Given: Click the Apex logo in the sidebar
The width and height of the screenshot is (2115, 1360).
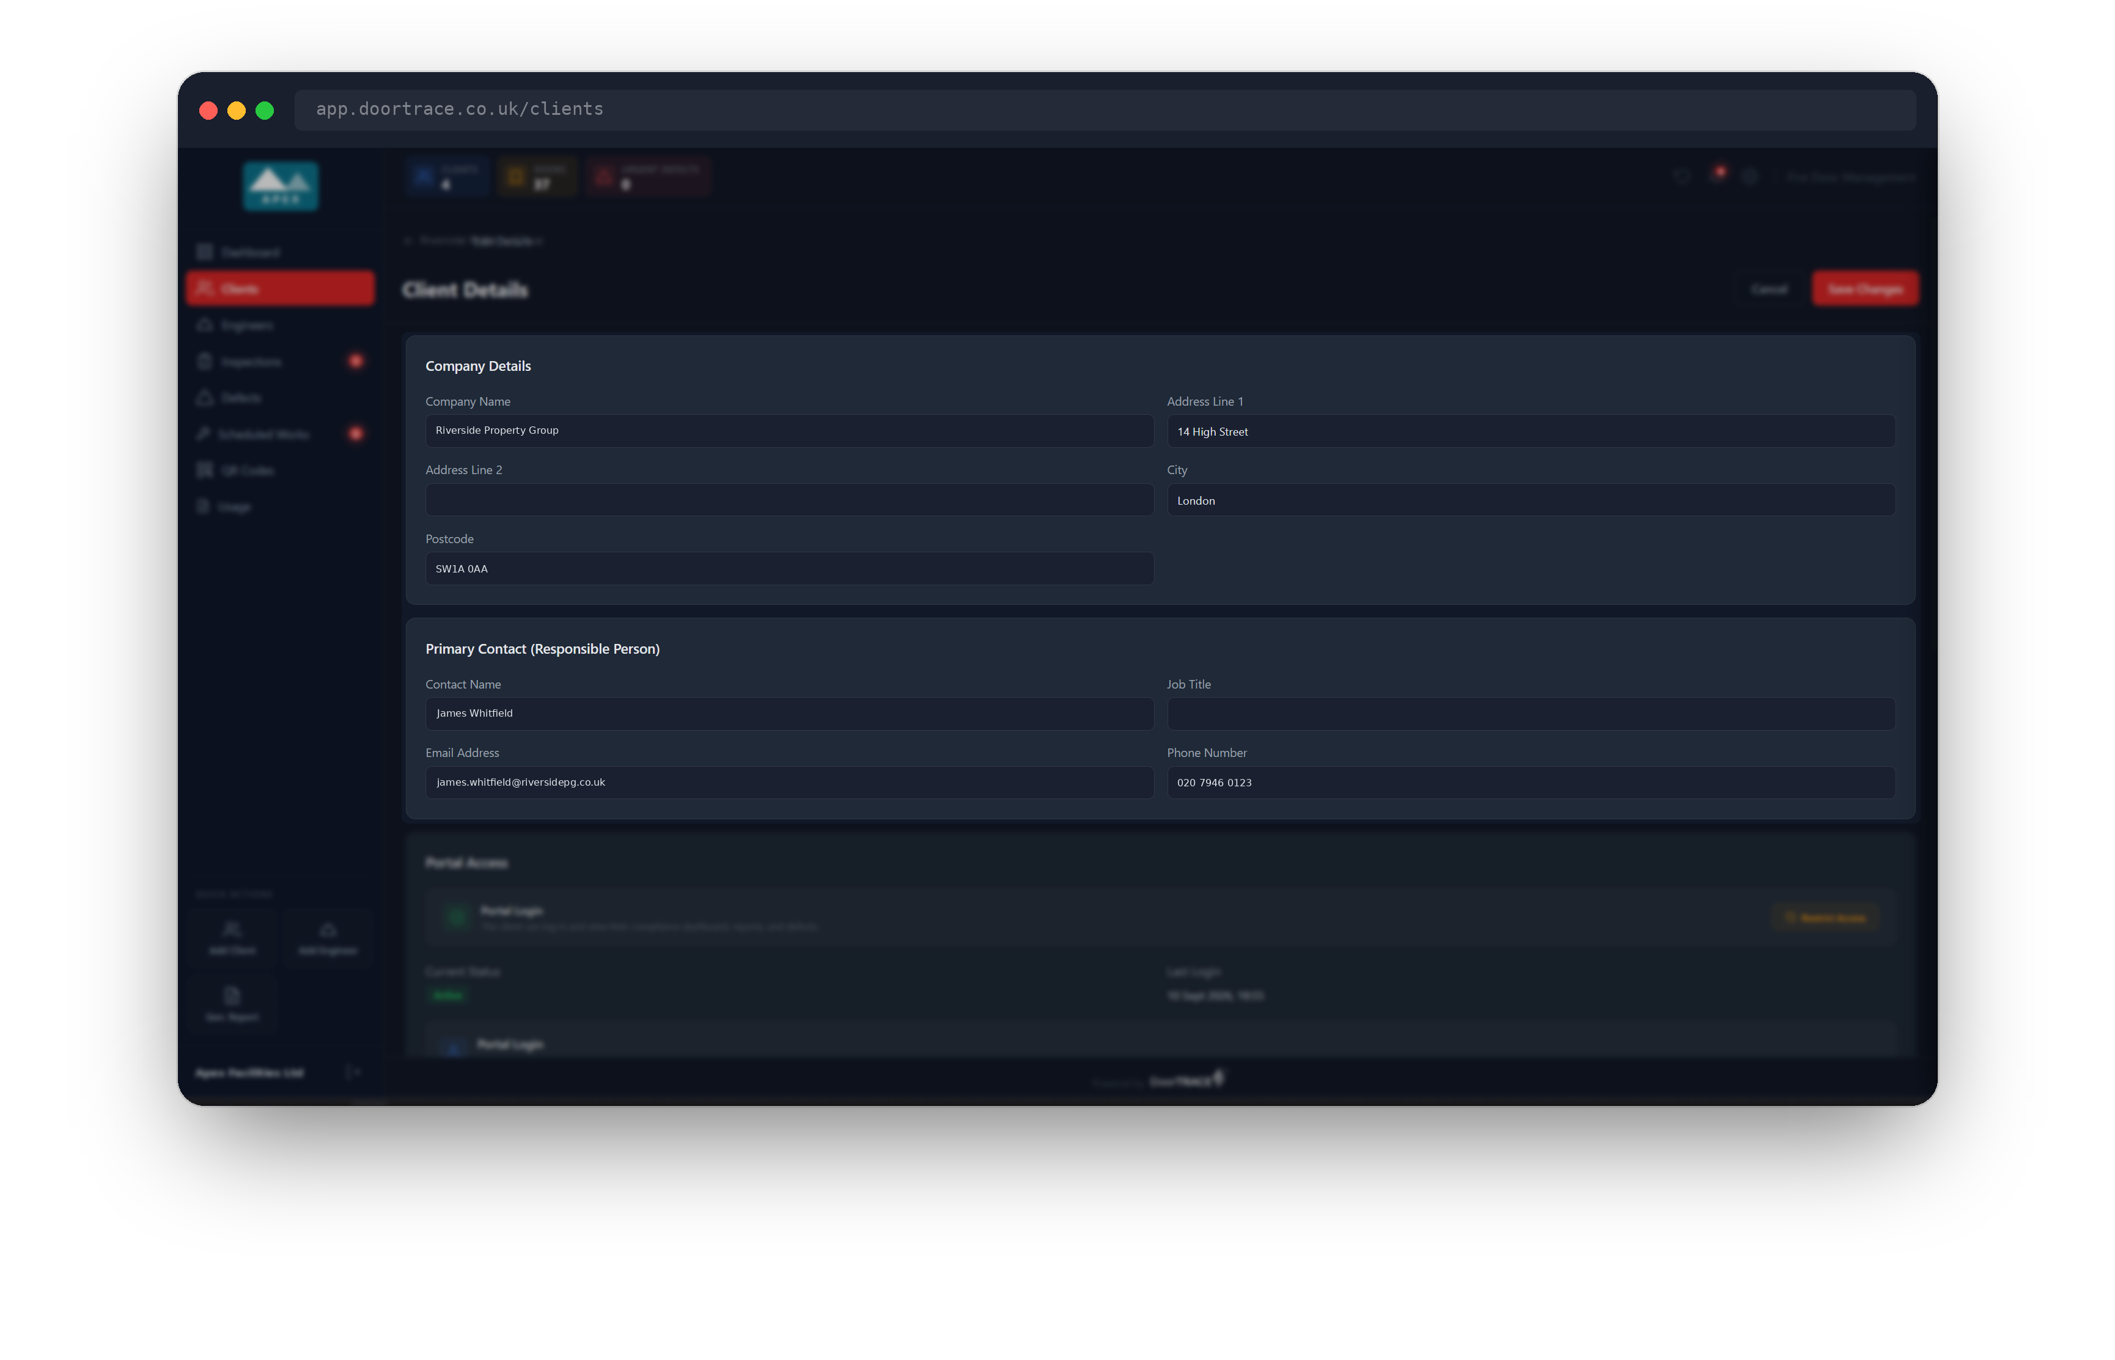Looking at the screenshot, I should coord(280,186).
